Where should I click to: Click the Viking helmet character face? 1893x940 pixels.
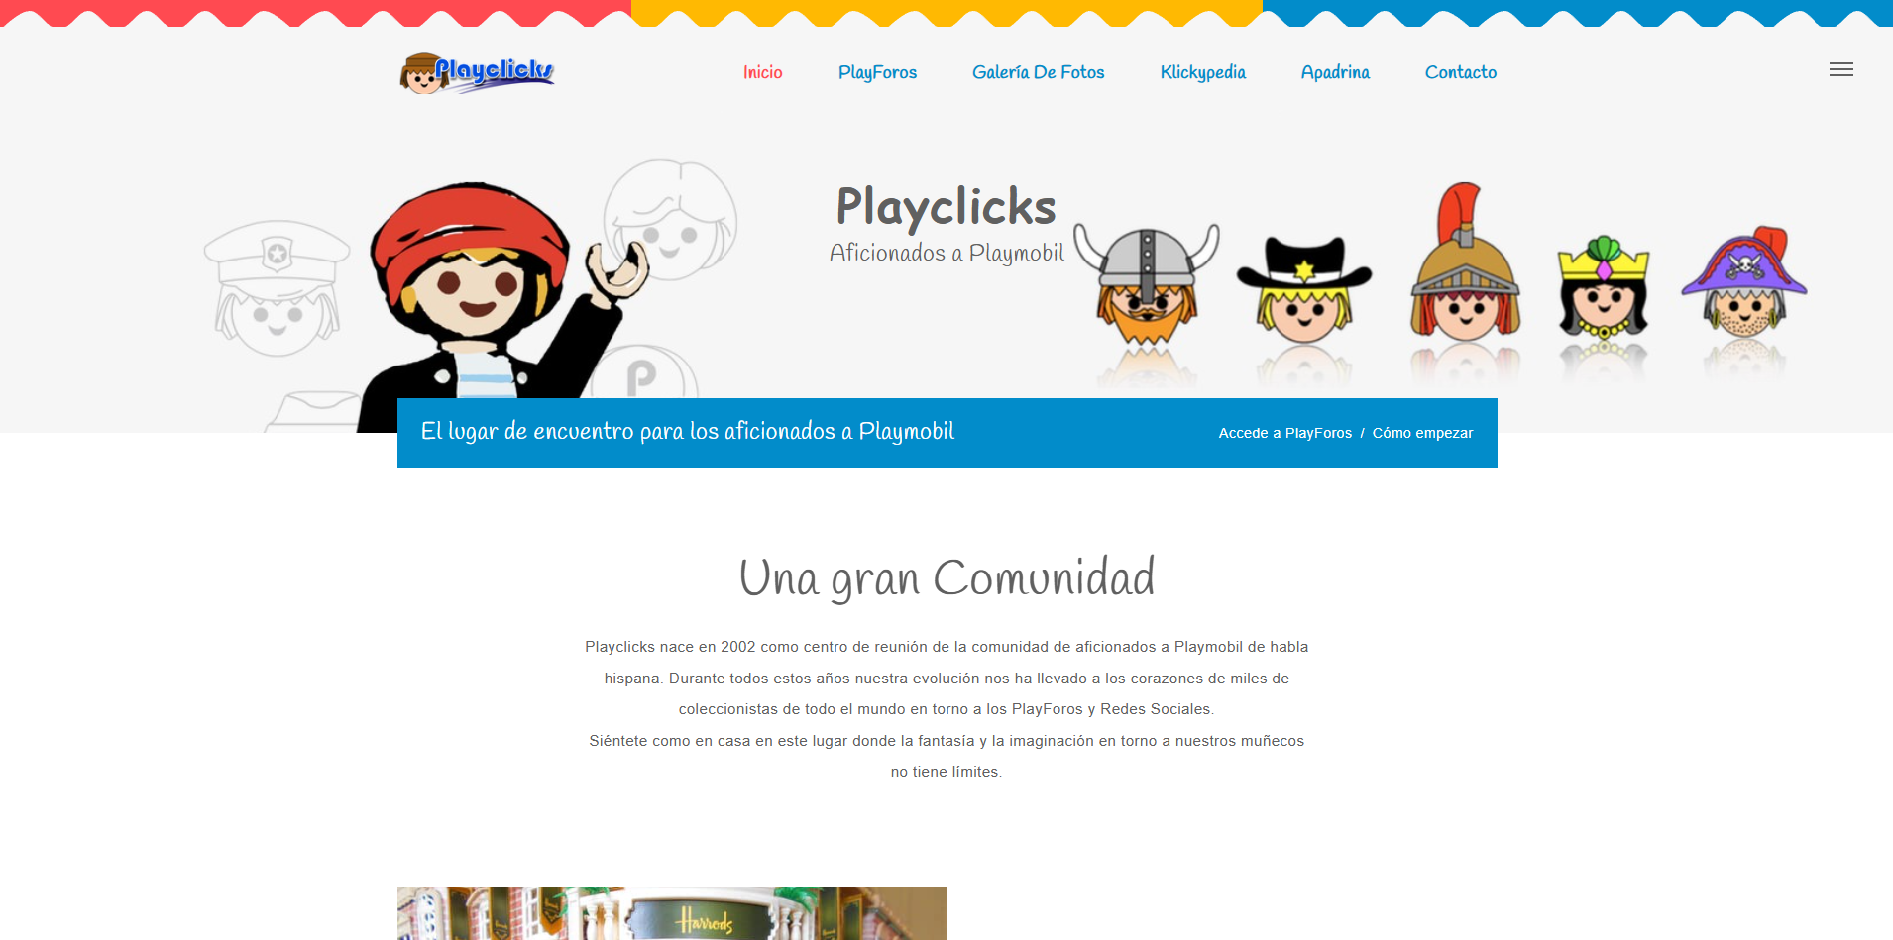[1147, 284]
